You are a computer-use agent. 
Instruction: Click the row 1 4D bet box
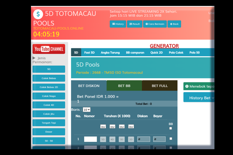112,139
